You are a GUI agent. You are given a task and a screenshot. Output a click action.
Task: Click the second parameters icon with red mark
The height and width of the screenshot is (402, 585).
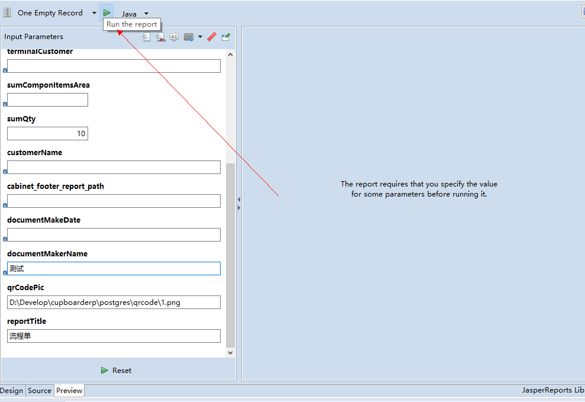pos(160,37)
